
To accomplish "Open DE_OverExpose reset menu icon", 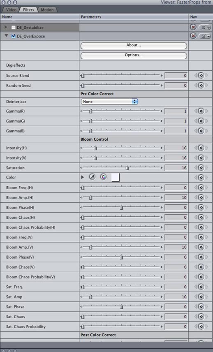I will click(x=205, y=36).
